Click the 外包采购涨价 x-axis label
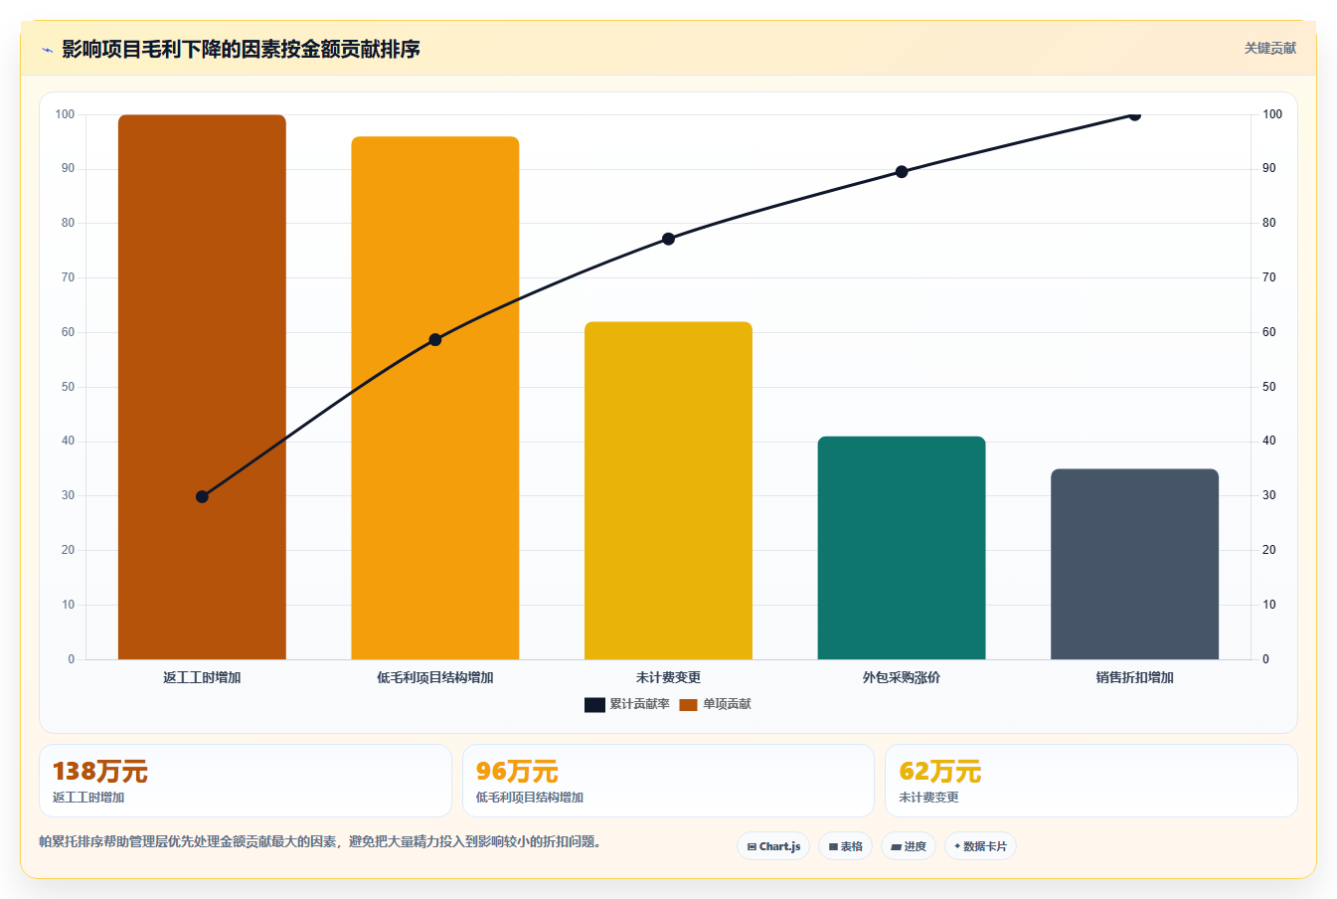Screen dimensions: 1337x899 pos(902,677)
